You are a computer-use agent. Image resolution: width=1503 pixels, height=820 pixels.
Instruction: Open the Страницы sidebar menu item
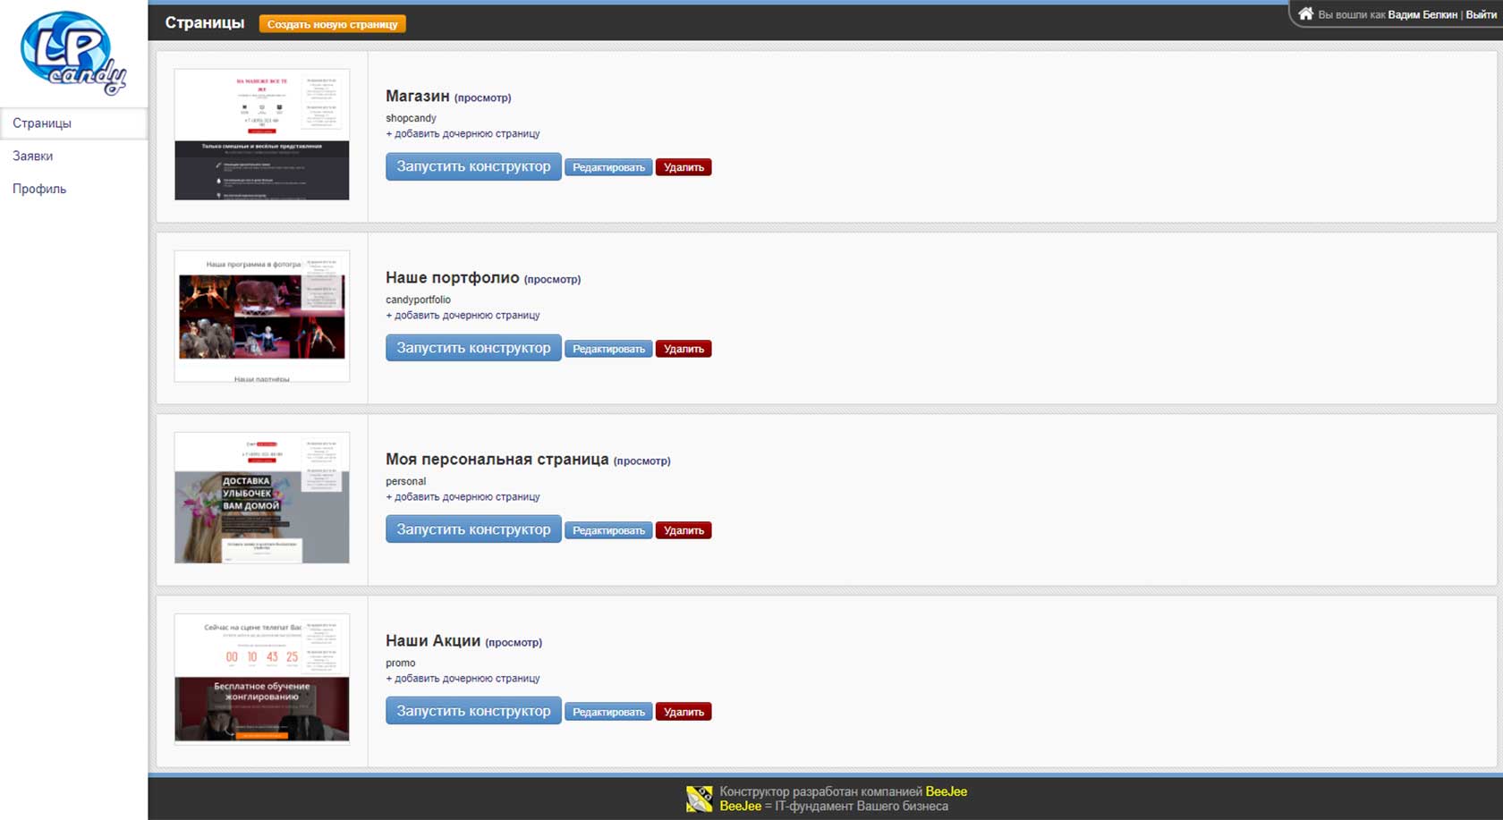pos(42,123)
